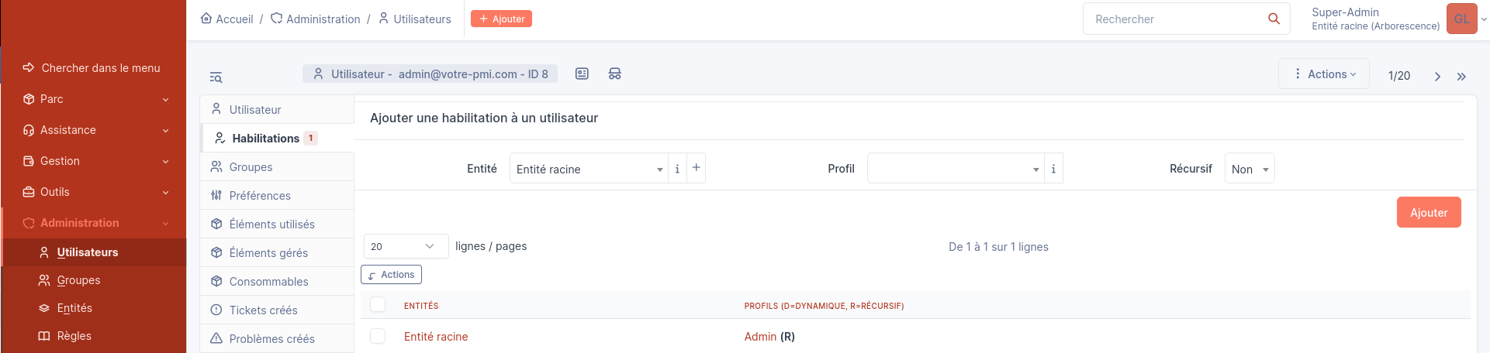Screen dimensions: 1490x353
Task: Click the info icon next to Entité
Action: tap(677, 168)
